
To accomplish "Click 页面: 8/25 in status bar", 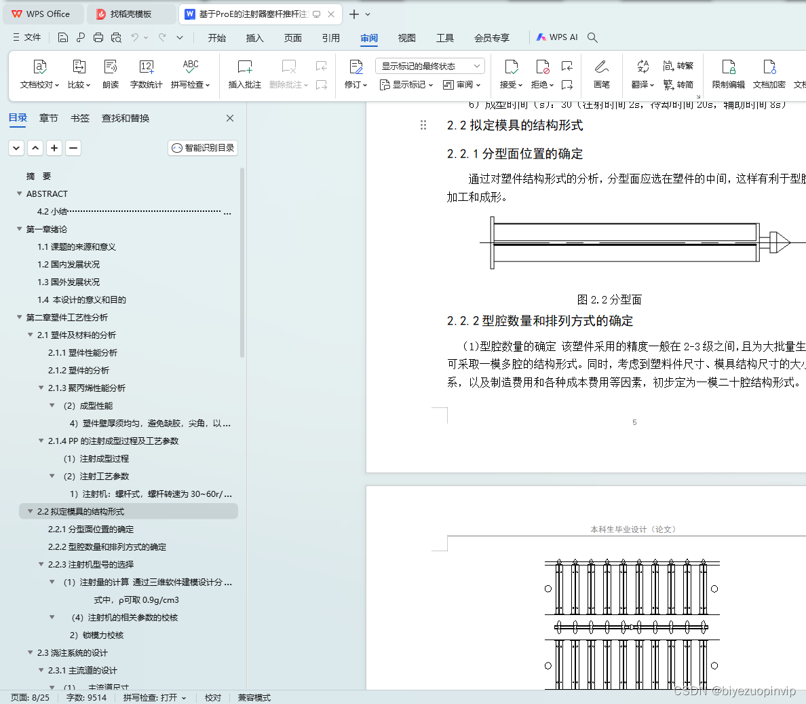I will 31,698.
